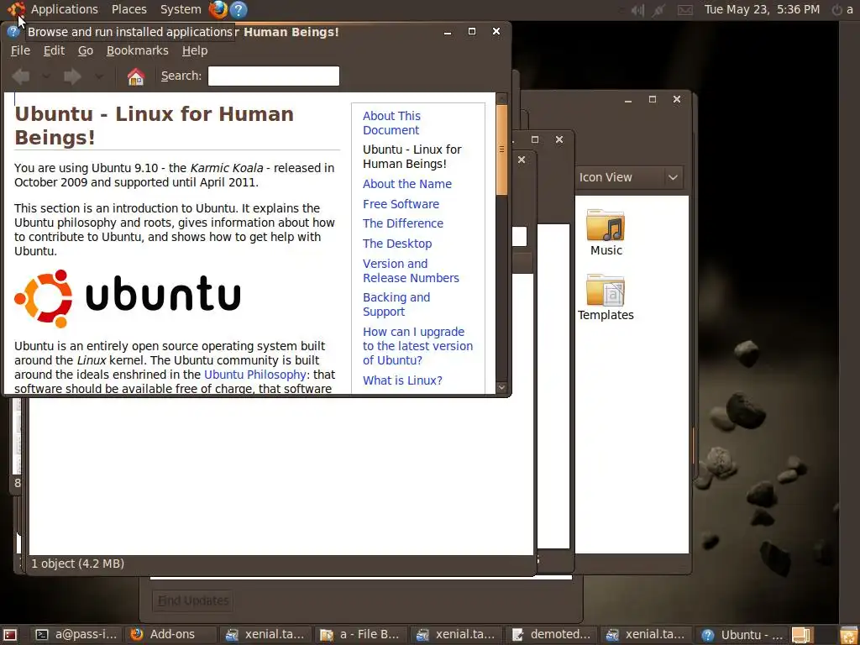Expand the Forward history dropdown arrow
This screenshot has width=860, height=645.
[99, 76]
